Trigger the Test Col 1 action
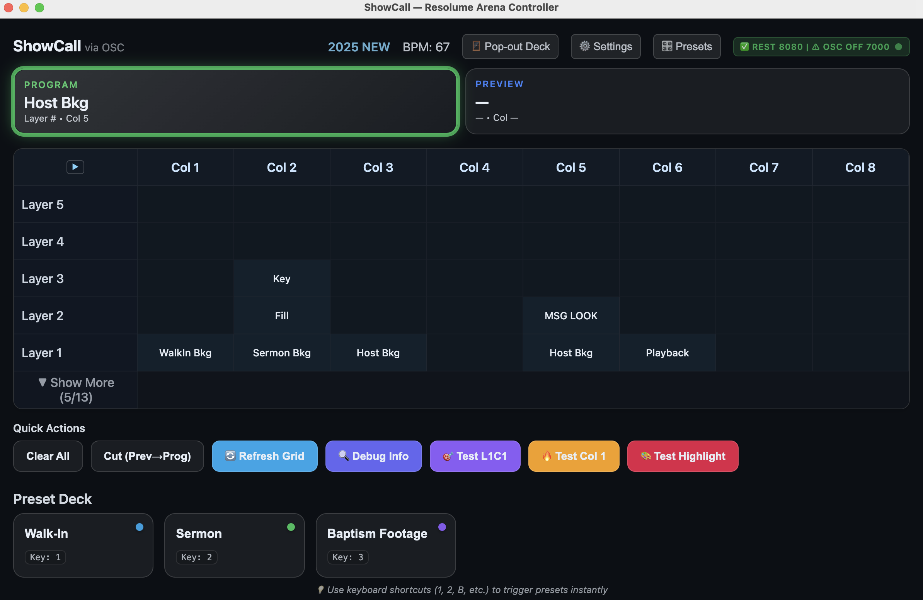 [573, 456]
